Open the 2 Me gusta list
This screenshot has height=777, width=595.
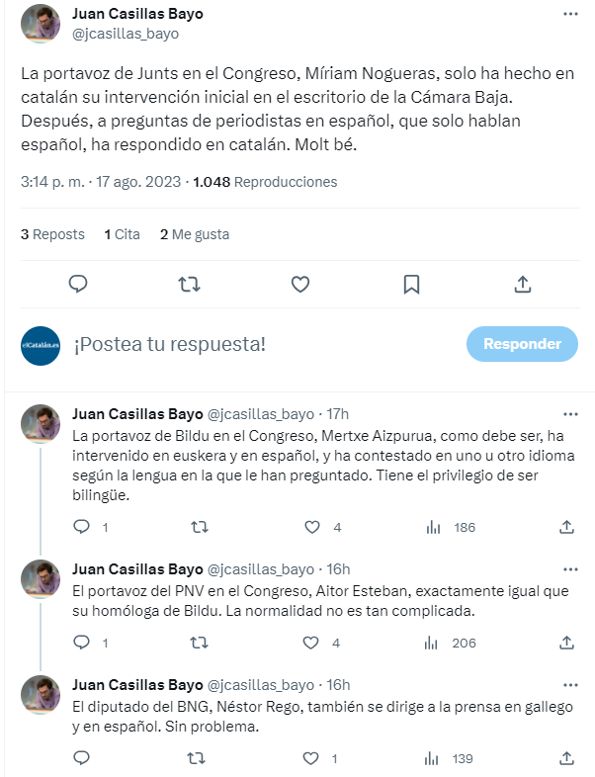point(195,234)
